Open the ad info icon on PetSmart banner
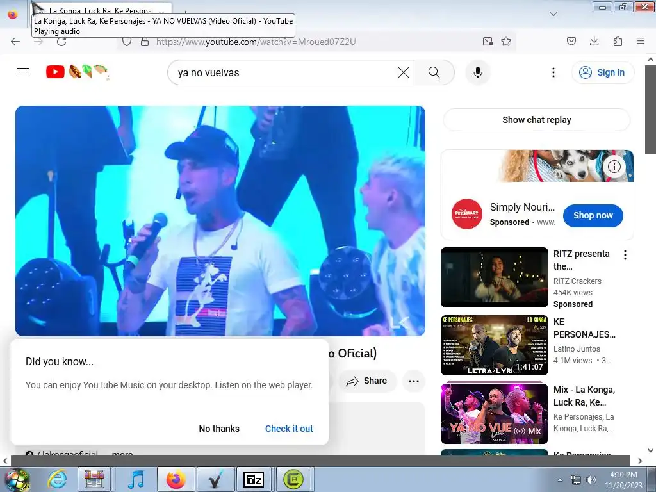The image size is (656, 492). pyautogui.click(x=614, y=167)
